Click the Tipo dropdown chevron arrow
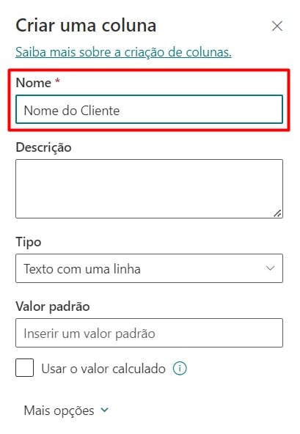 tap(270, 268)
